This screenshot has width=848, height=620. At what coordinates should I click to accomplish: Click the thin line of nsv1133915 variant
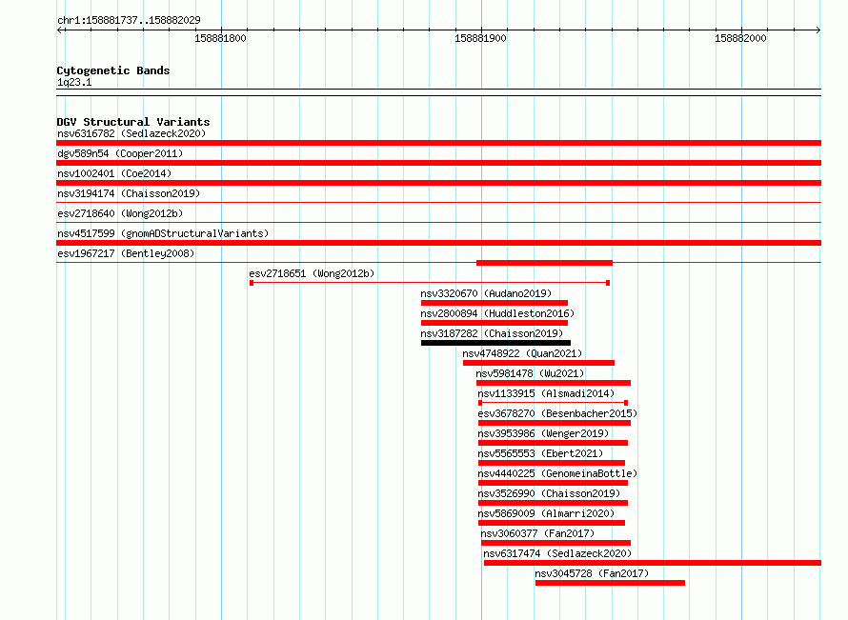pos(553,403)
